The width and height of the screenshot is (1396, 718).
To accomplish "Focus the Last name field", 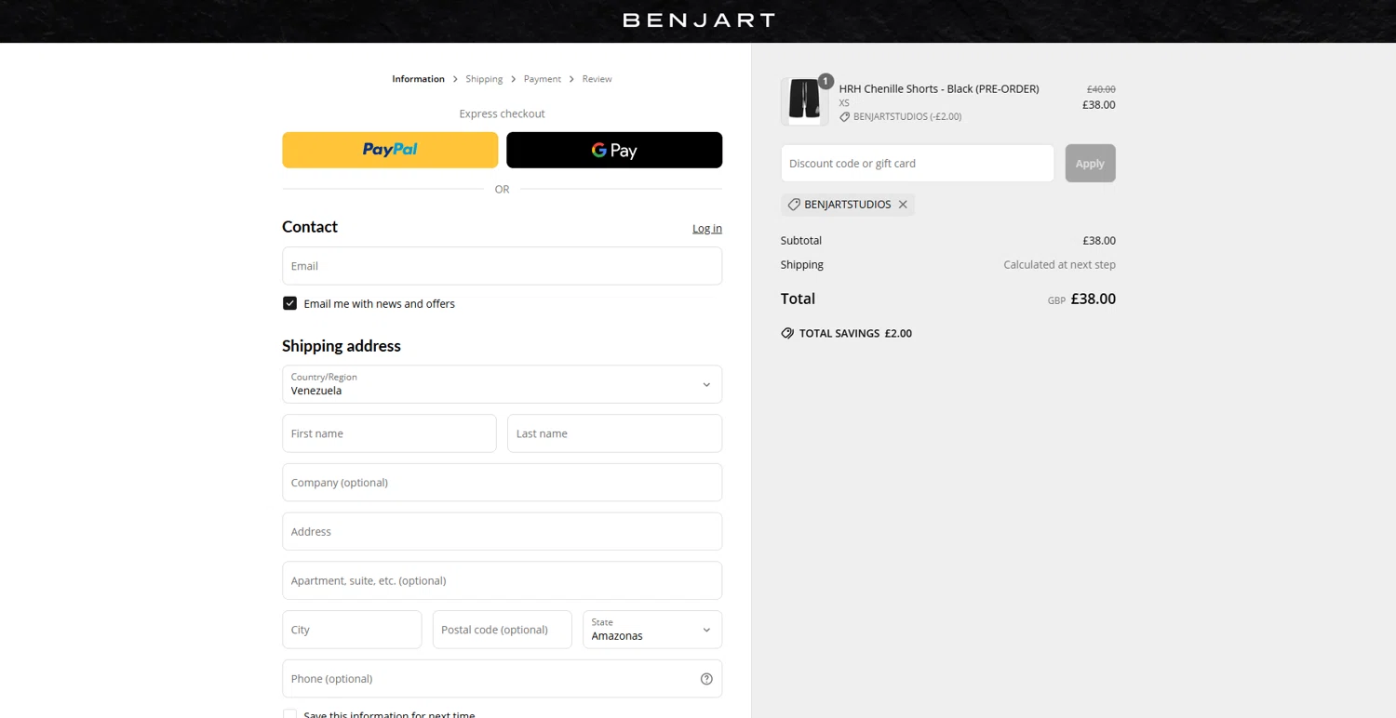I will coord(614,433).
